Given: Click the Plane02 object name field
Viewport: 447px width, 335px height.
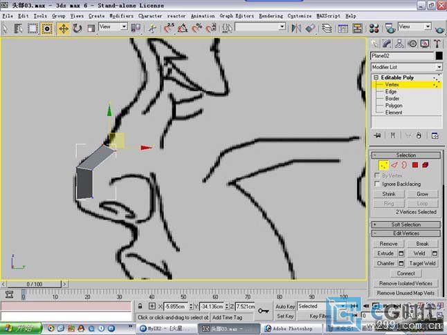Looking at the screenshot, I should (x=402, y=56).
